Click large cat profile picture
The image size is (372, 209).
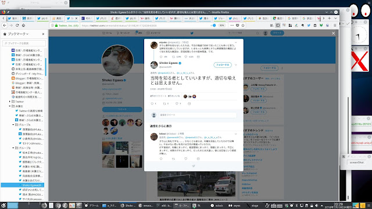(x=117, y=60)
